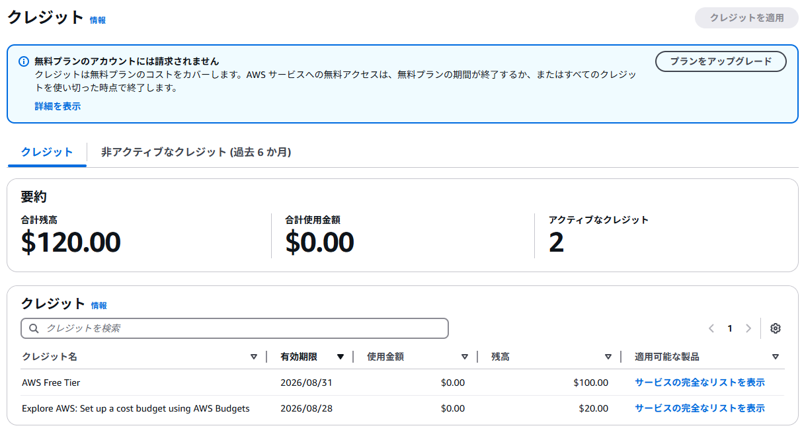Open 非アクティブなクレジット (過去 6 か月) tab
The height and width of the screenshot is (436, 802).
pos(196,152)
